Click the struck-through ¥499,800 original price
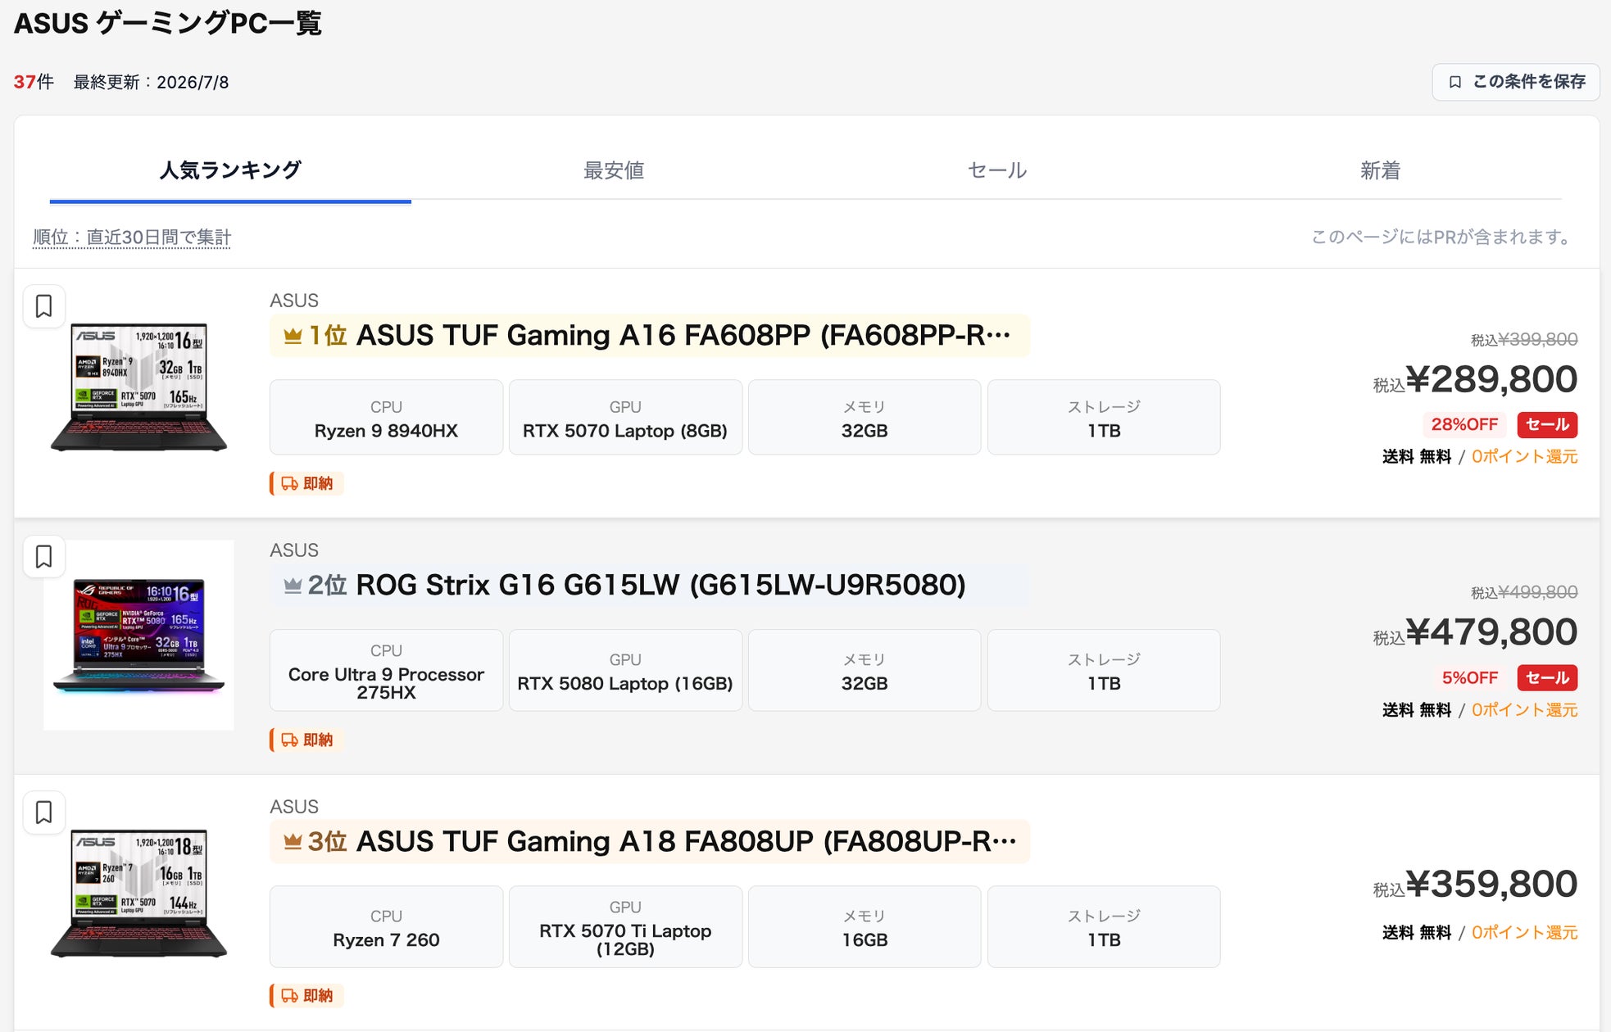Screen dimensions: 1611x1032 (x=1538, y=592)
